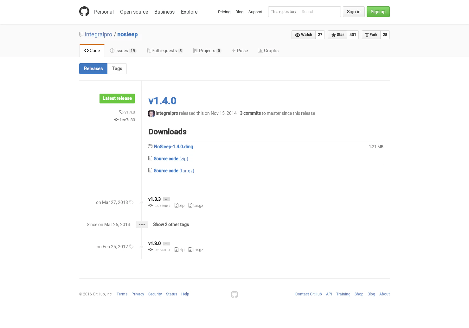469x328 pixels.
Task: Open the Issues tab
Action: pyautogui.click(x=123, y=51)
